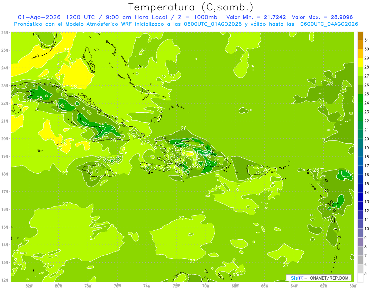
Task: Click the purple legend swatch between 9 and 10
Action: tap(360, 233)
